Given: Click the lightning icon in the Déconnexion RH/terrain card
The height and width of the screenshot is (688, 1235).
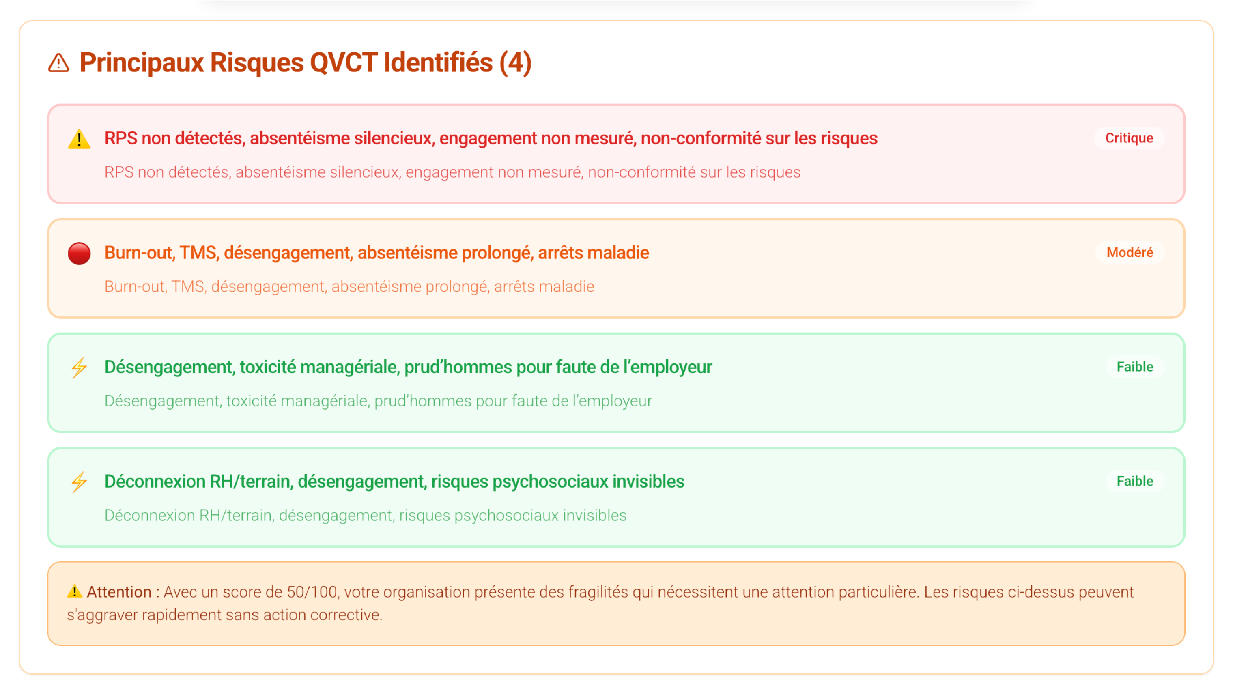Looking at the screenshot, I should pyautogui.click(x=79, y=482).
